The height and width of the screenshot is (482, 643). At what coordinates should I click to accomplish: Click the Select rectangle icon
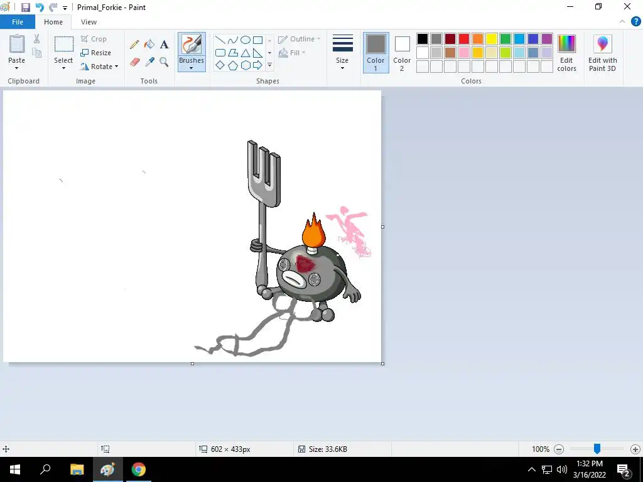(64, 44)
